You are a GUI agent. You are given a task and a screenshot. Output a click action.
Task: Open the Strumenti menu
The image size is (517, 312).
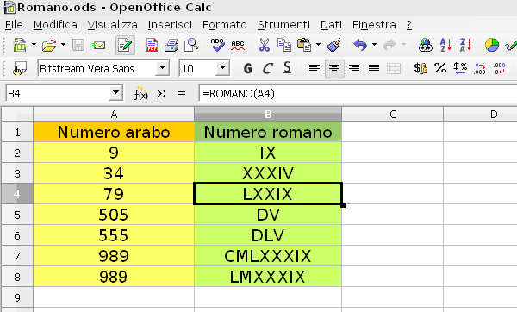coord(283,25)
